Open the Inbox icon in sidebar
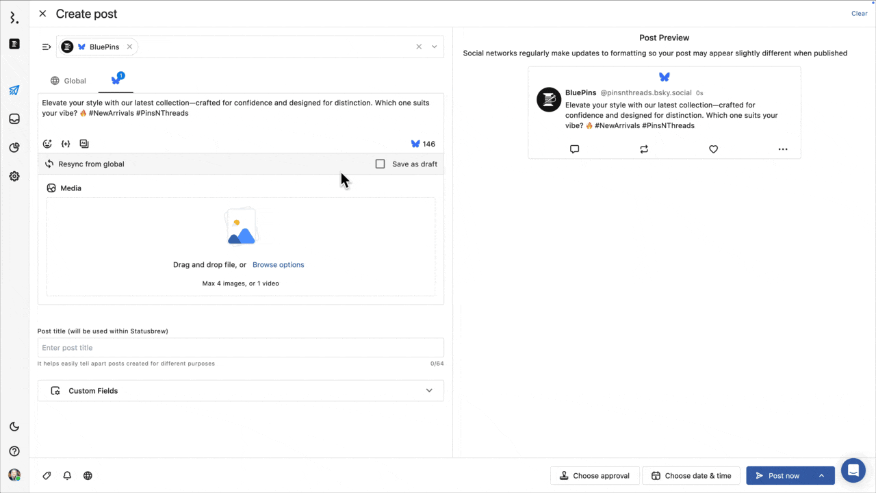This screenshot has width=876, height=493. [x=14, y=119]
